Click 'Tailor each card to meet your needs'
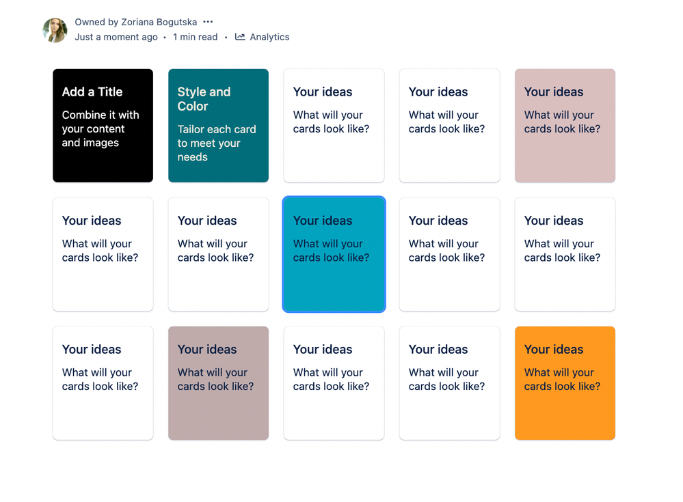 point(217,143)
